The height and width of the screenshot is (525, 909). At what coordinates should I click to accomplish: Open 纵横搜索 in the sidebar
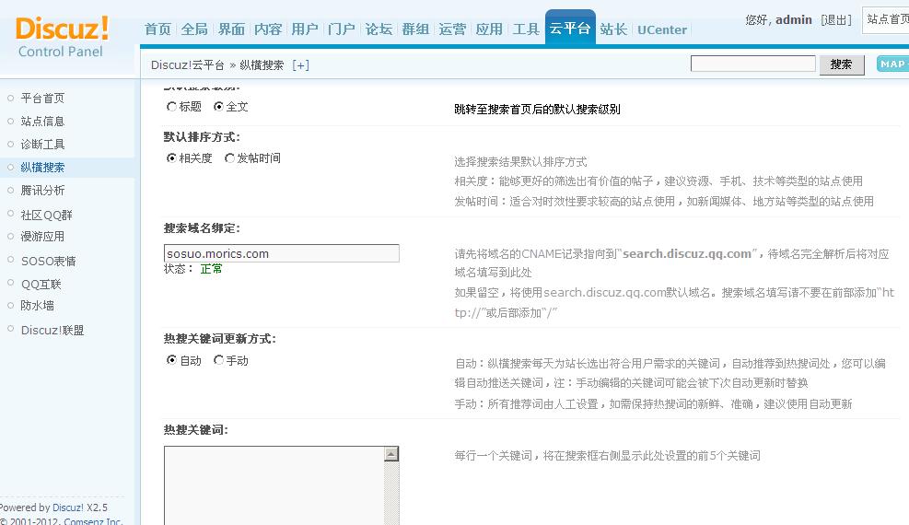[42, 168]
